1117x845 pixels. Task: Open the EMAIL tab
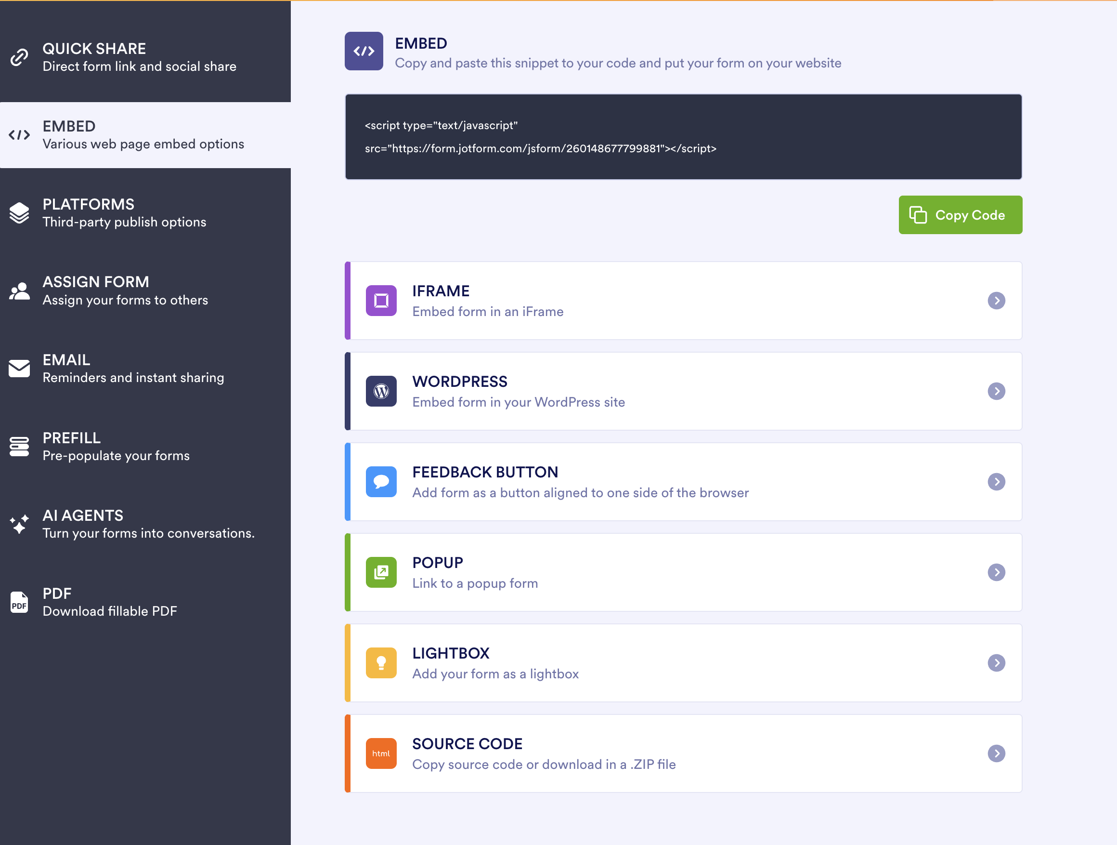(x=145, y=369)
